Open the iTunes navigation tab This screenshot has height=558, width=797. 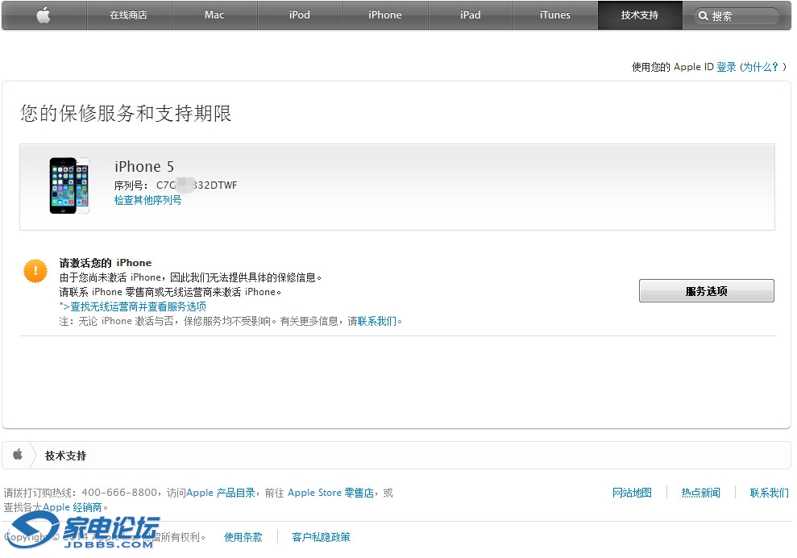click(554, 15)
